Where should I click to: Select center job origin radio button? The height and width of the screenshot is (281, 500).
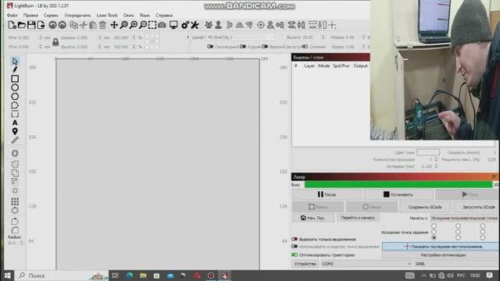458,232
